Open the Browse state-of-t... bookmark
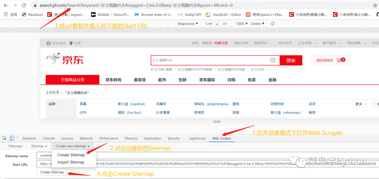The height and width of the screenshot is (179, 379). pyautogui.click(x=153, y=14)
